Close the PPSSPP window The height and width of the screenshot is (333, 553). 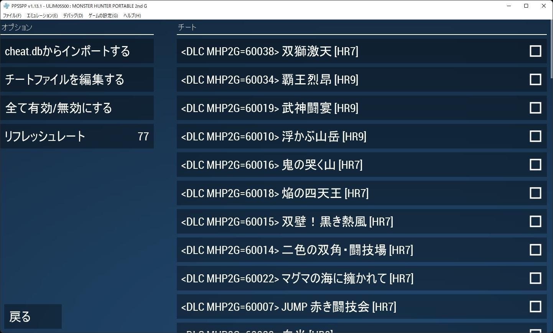pos(544,6)
